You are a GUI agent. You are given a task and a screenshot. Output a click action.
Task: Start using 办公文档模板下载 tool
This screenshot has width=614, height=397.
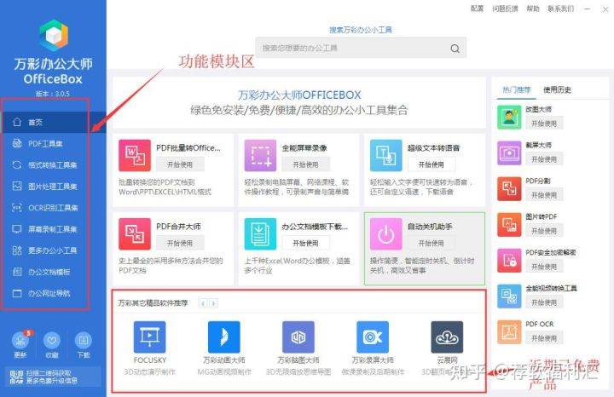tap(305, 243)
